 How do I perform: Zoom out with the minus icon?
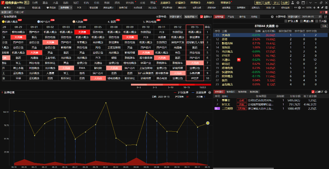tap(303, 7)
